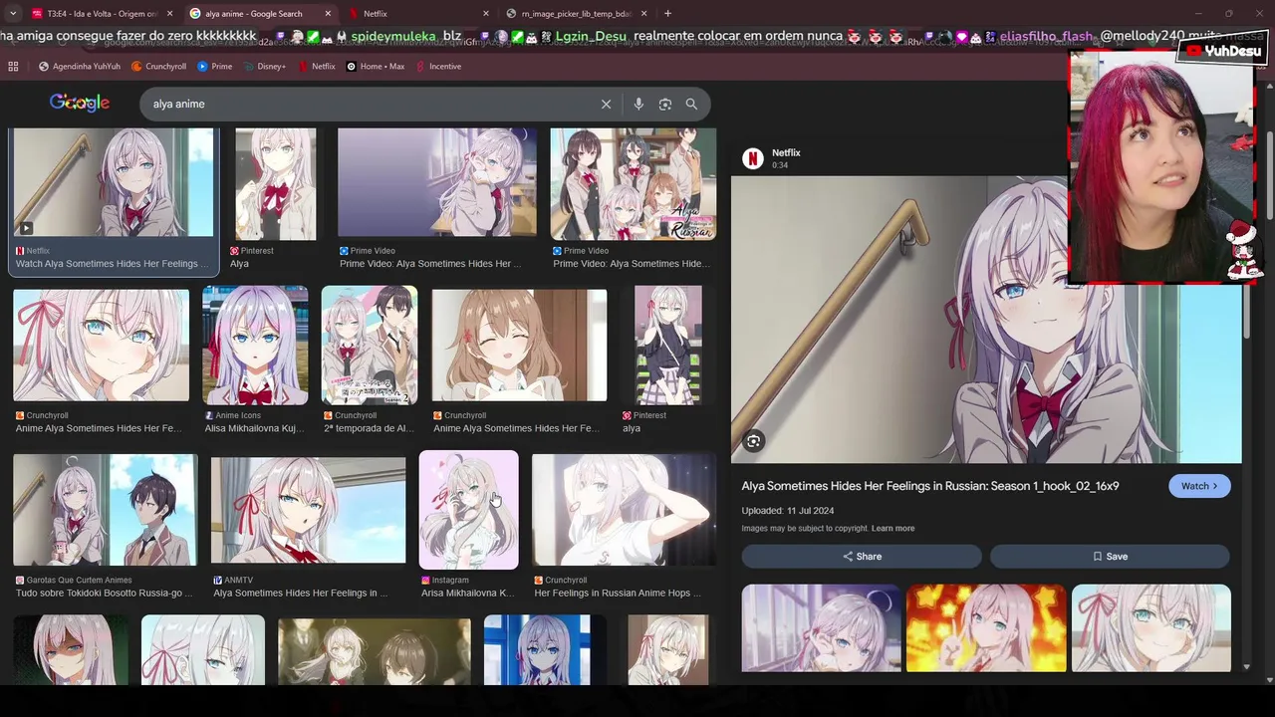This screenshot has width=1275, height=717.
Task: Select the Netflix 'Watch Alya Sometimes Hides' thumbnail
Action: click(113, 182)
